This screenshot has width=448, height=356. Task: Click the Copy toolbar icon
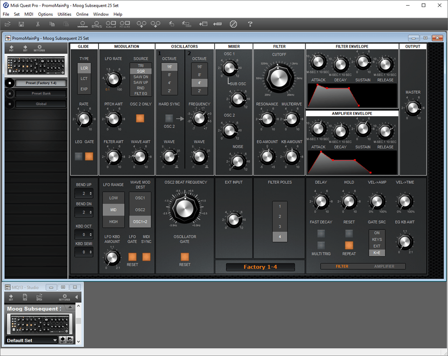pos(52,24)
